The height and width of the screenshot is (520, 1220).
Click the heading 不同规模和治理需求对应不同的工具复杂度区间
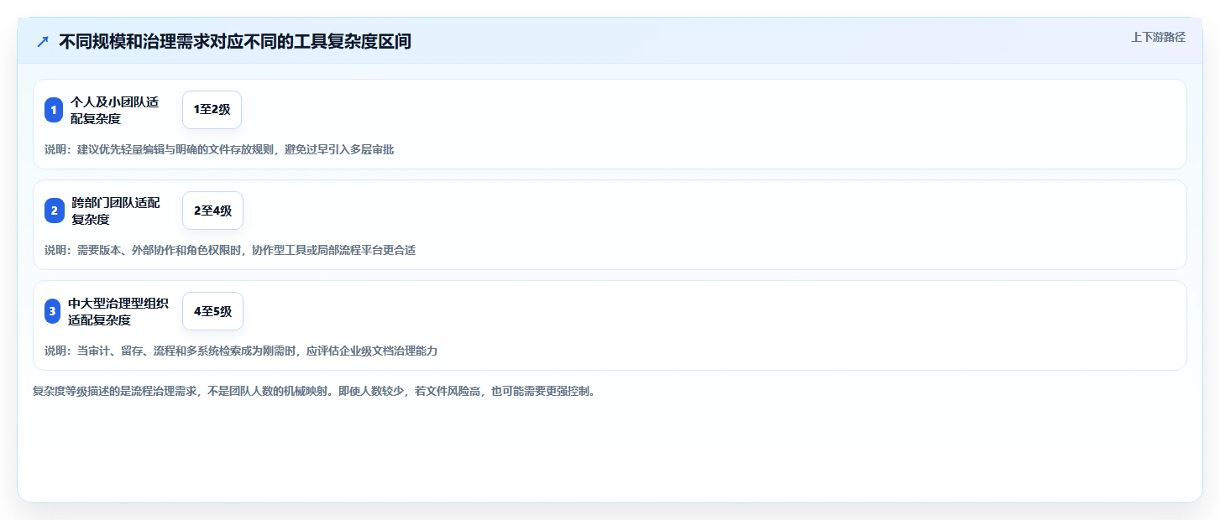point(235,42)
